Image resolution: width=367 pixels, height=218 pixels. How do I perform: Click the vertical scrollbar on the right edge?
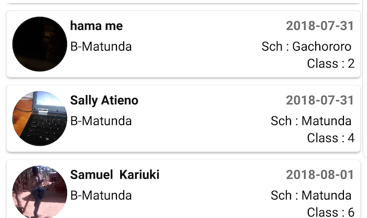(x=365, y=79)
